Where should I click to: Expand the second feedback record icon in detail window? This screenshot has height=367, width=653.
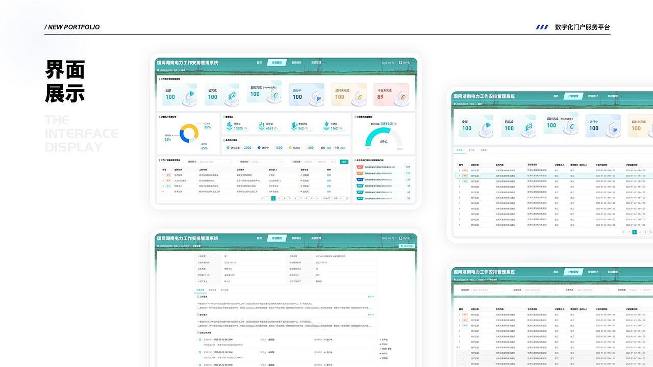point(200,352)
